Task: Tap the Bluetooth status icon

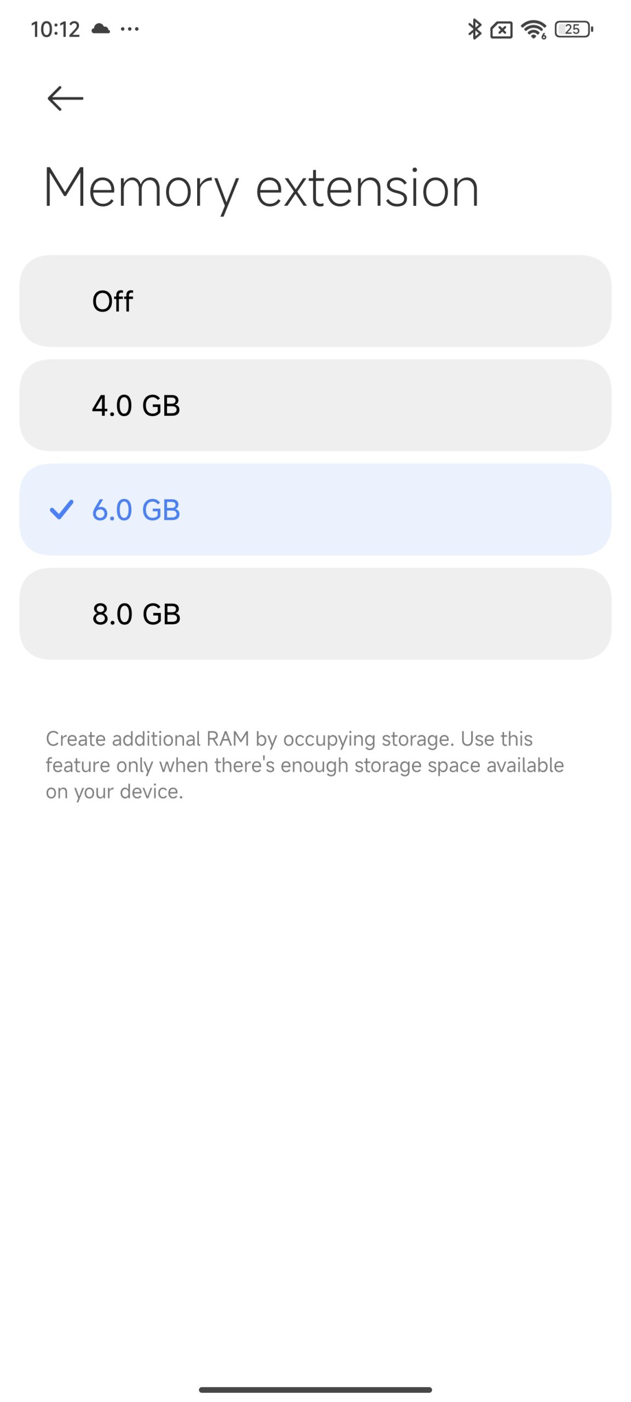Action: pyautogui.click(x=474, y=29)
